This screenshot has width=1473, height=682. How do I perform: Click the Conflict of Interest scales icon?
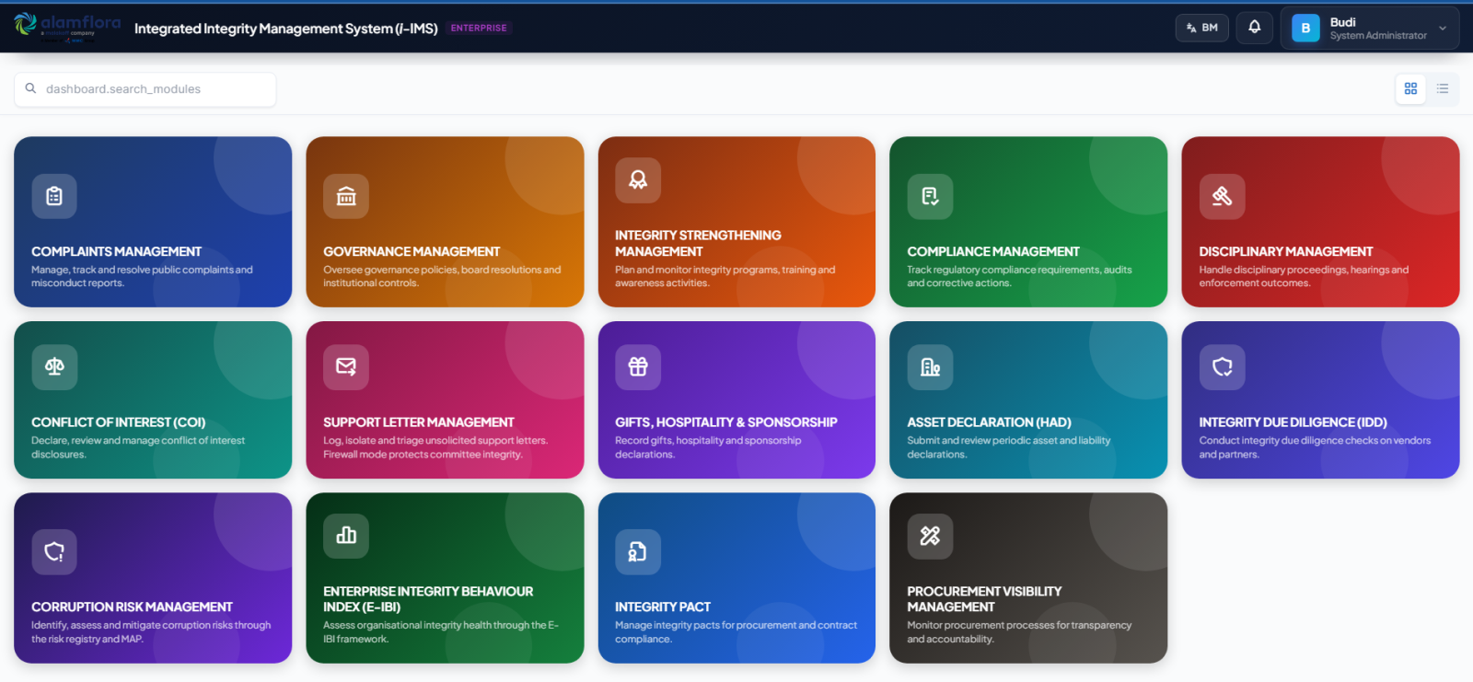(54, 367)
